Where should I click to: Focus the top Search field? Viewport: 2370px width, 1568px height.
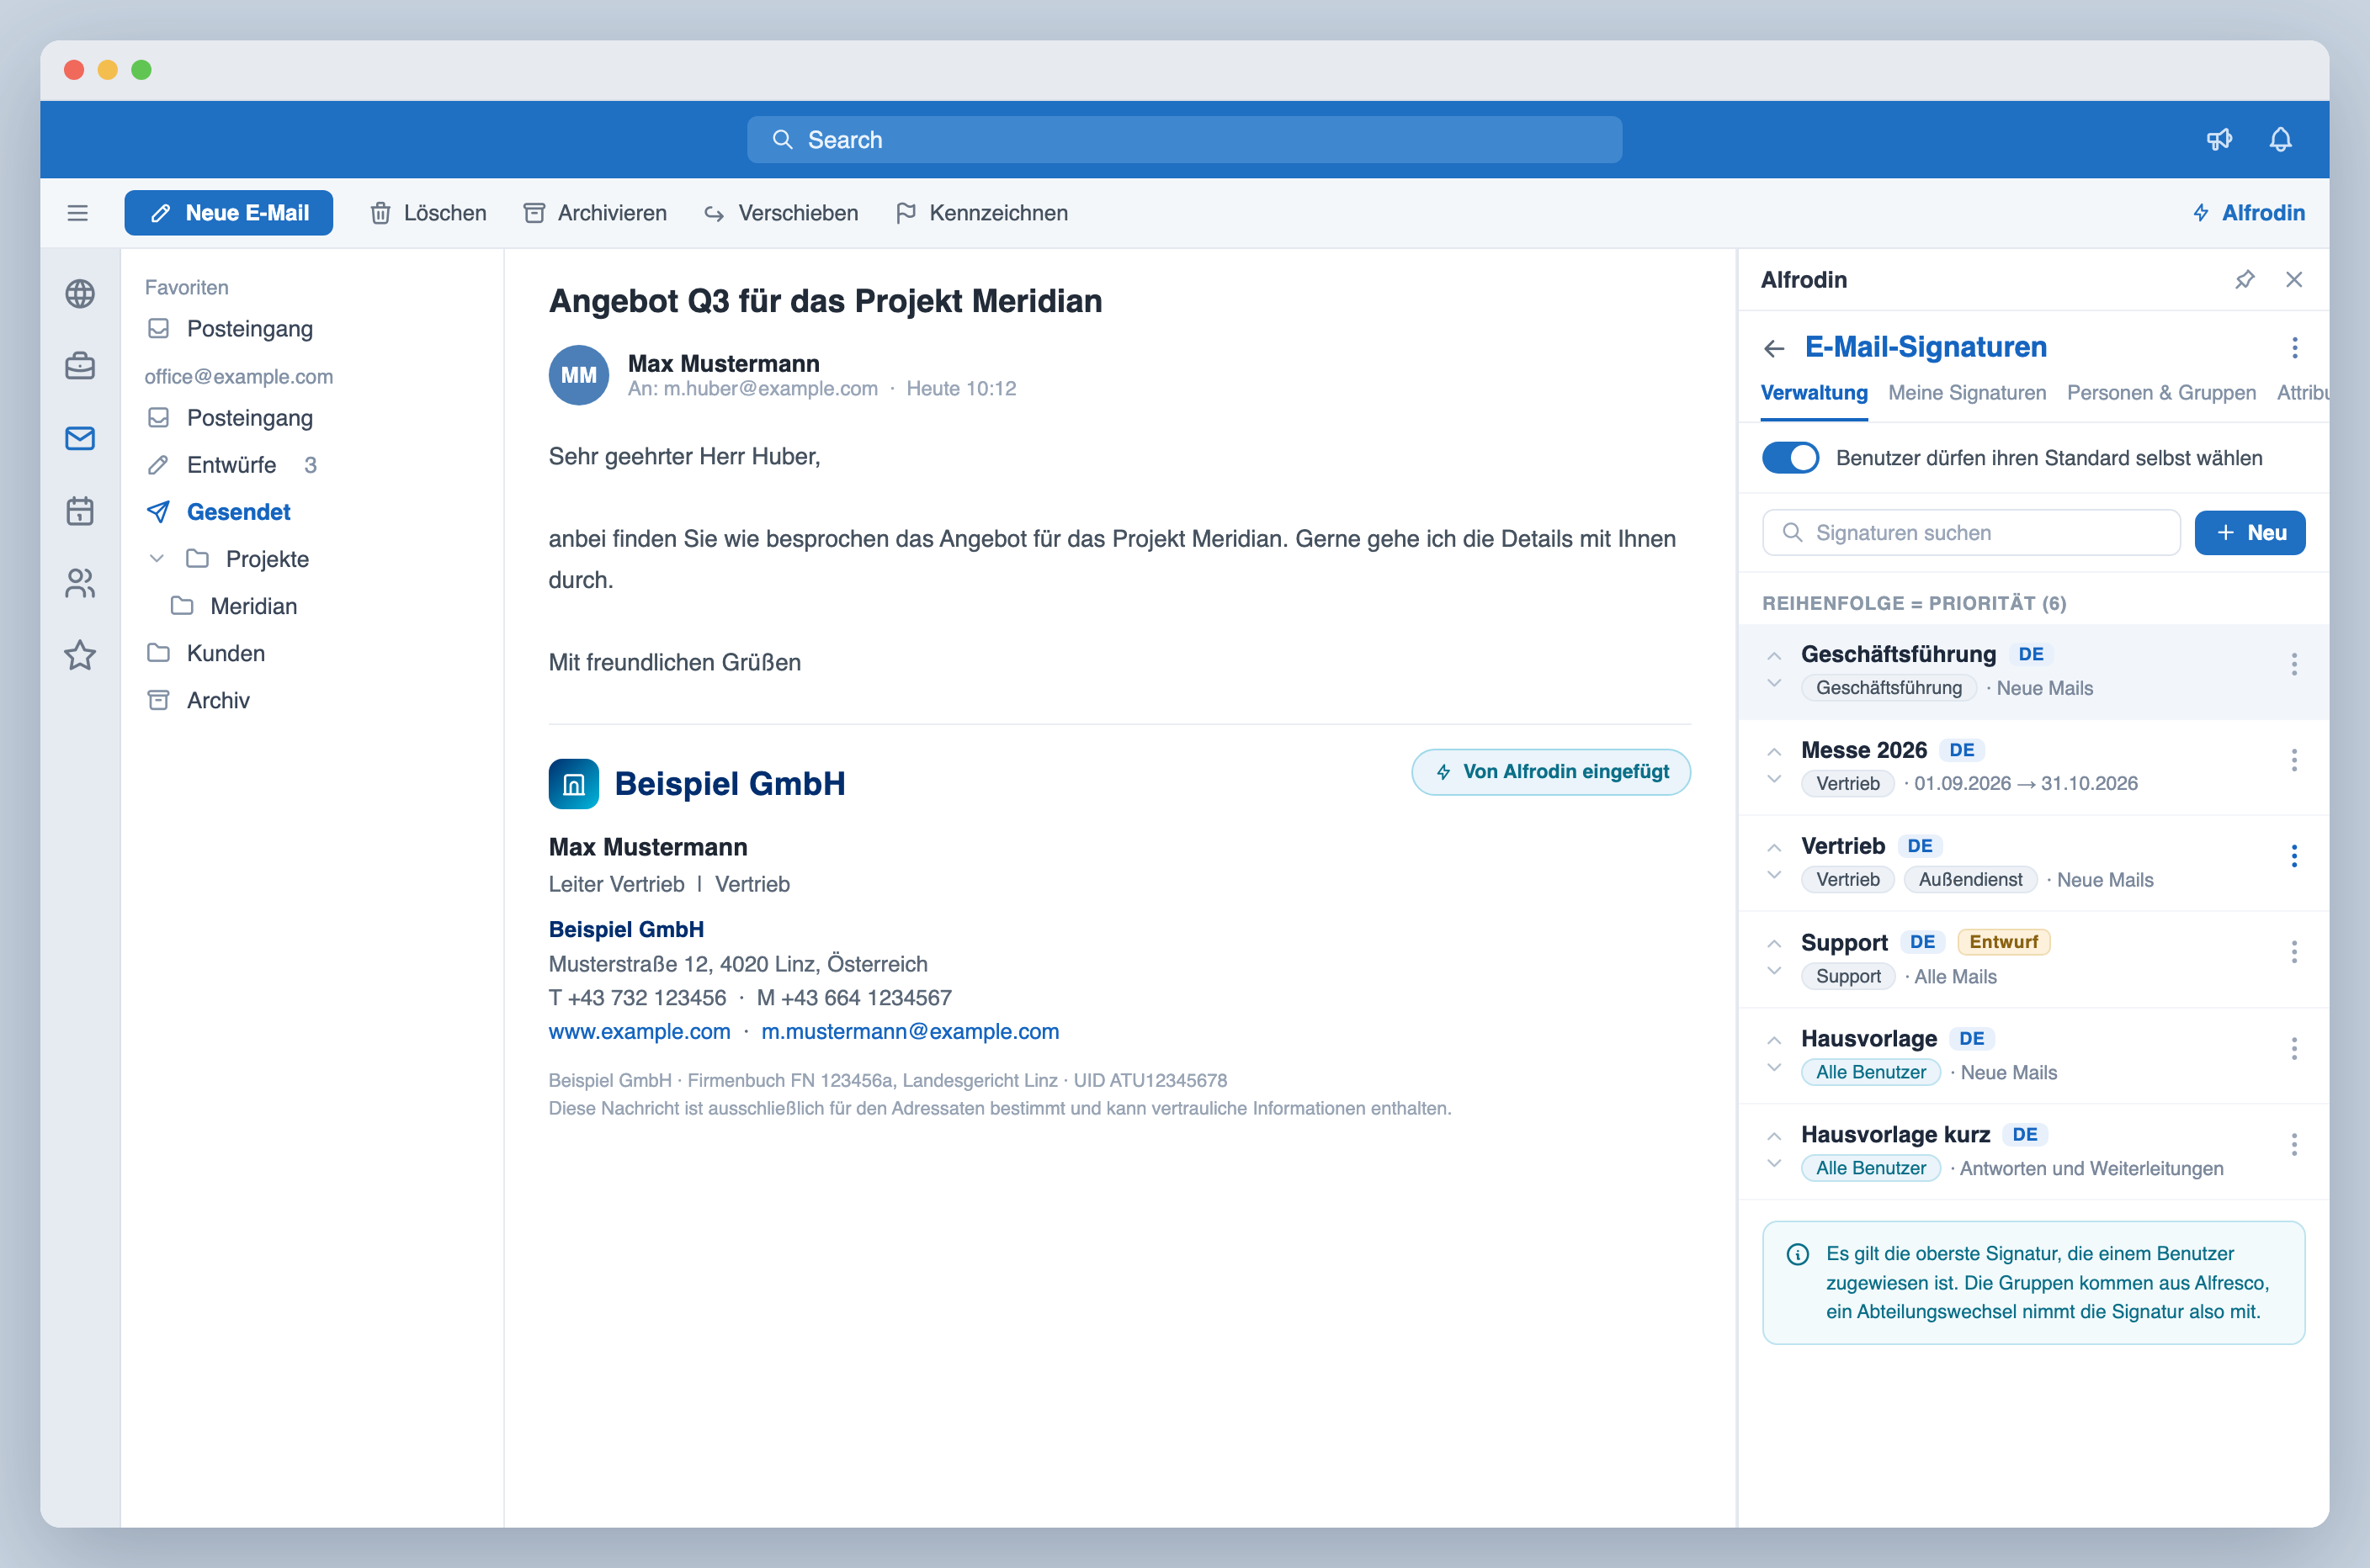pos(1184,139)
